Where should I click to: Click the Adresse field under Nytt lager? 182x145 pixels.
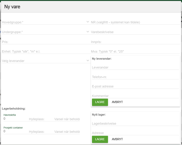(x=135, y=133)
